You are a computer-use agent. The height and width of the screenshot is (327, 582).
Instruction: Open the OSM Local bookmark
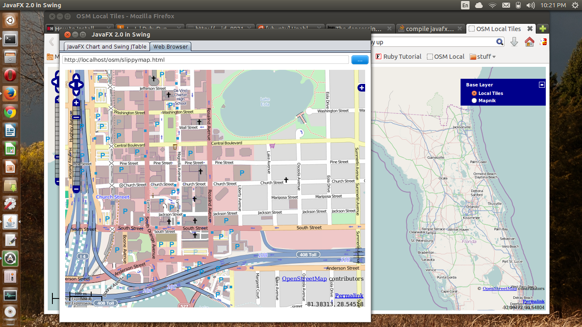[x=446, y=57]
